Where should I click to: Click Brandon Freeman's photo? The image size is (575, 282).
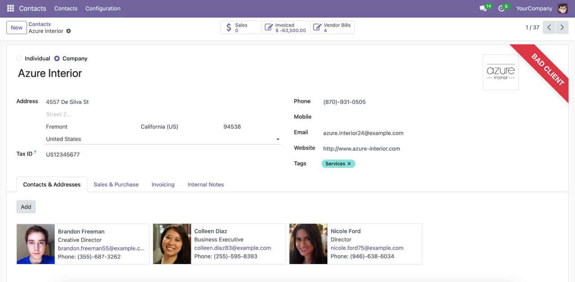36,244
